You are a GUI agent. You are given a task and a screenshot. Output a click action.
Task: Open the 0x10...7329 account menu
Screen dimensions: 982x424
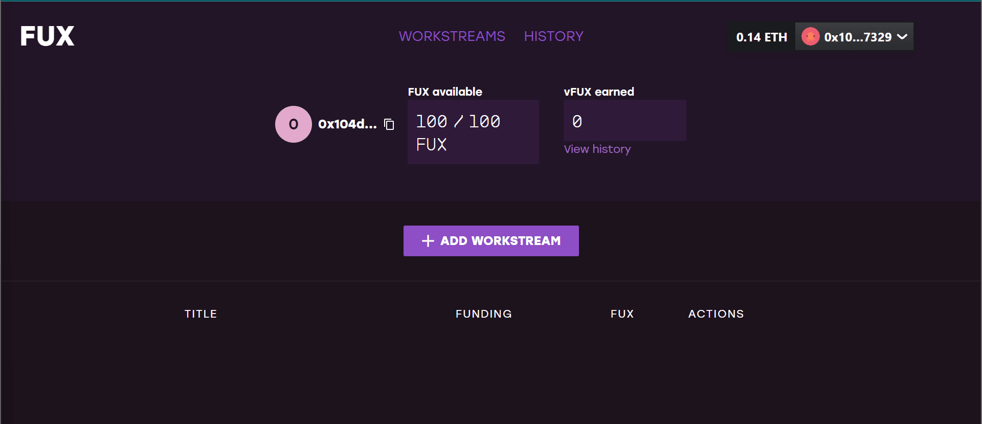[x=854, y=37]
